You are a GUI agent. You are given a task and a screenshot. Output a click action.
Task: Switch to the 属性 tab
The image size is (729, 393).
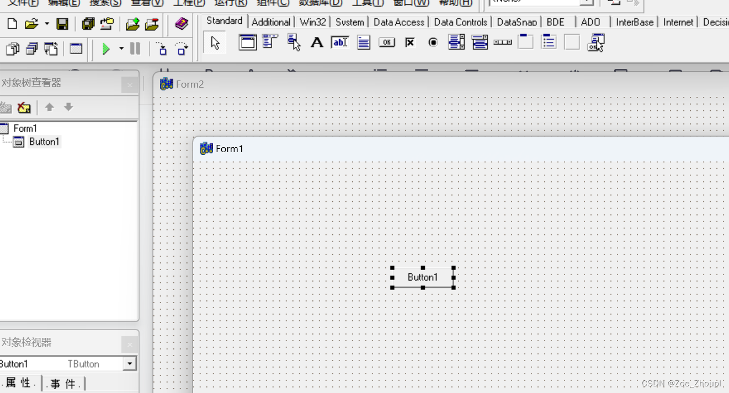click(20, 383)
